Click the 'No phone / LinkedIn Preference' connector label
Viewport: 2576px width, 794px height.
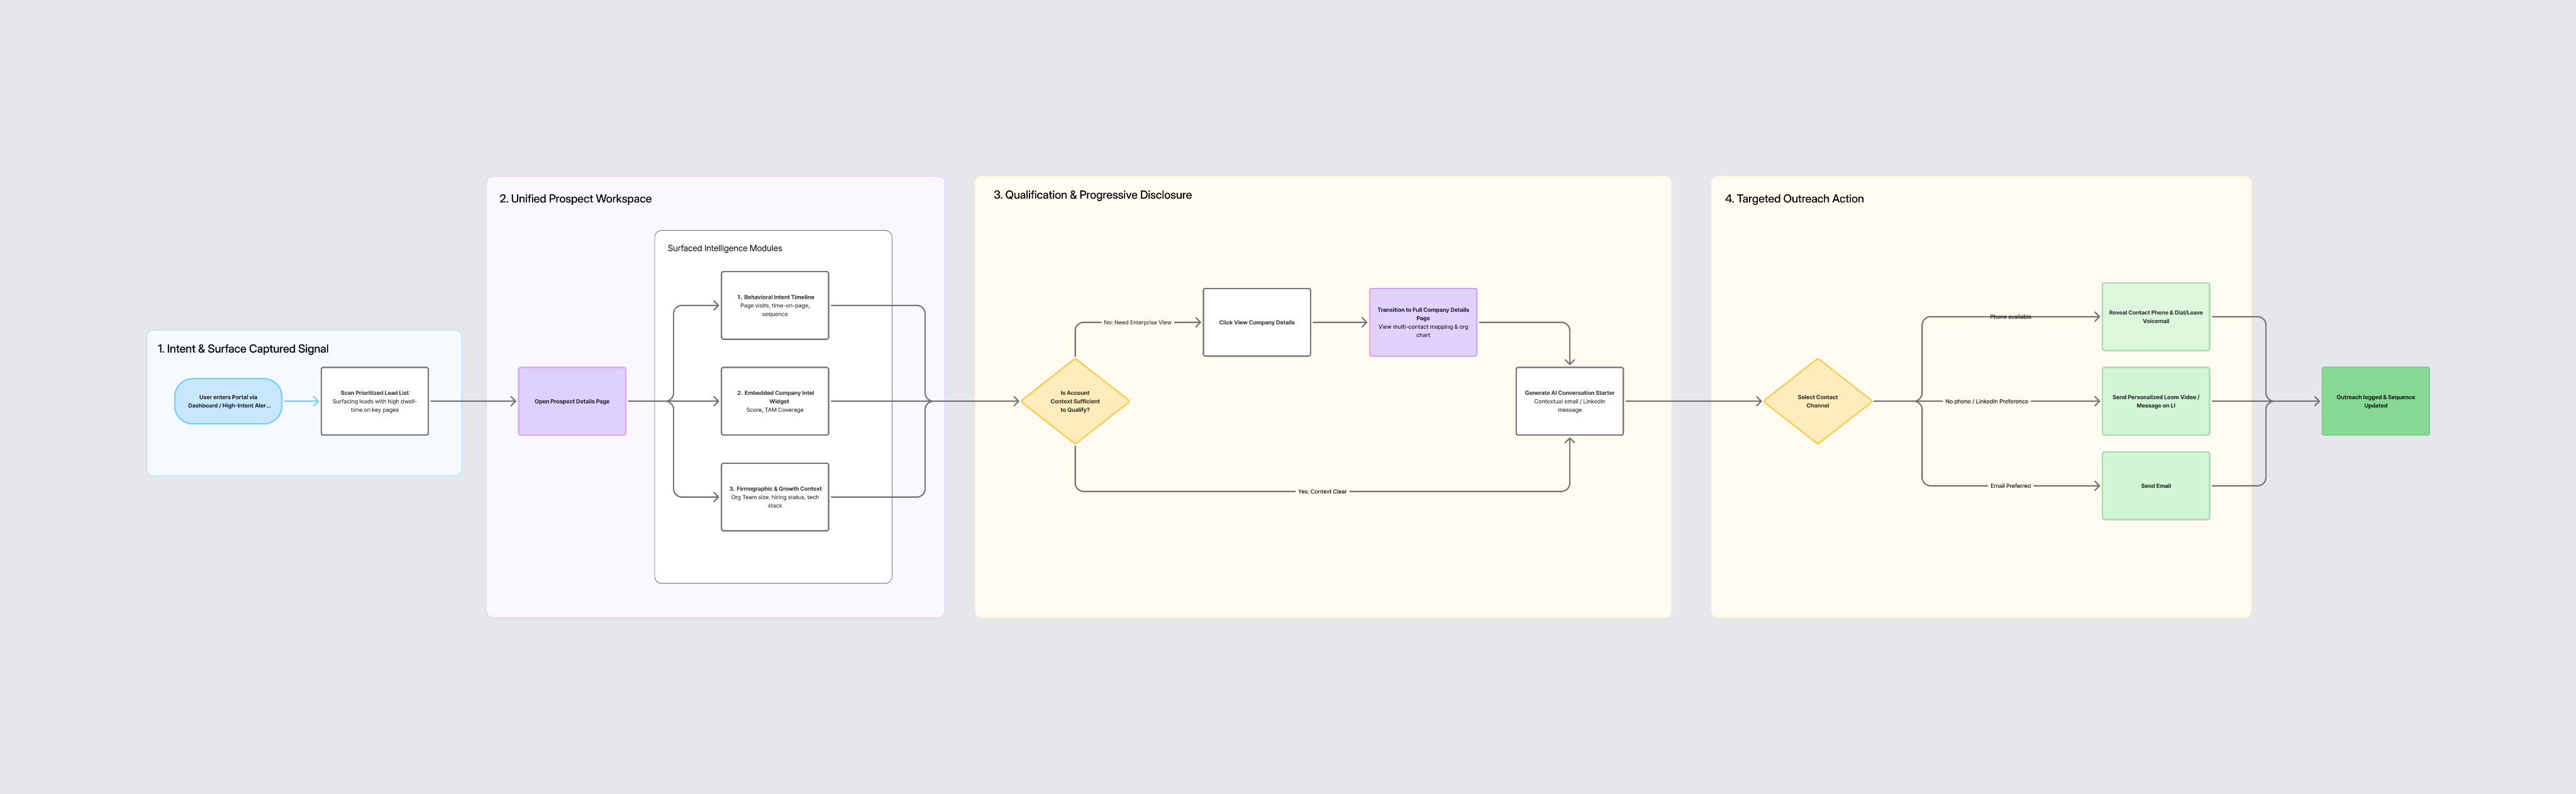1986,401
